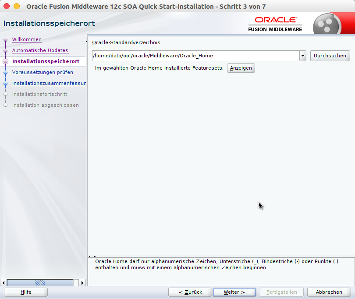
Task: Click the left arrow of the horizontal scrollbar
Action: 4,282
